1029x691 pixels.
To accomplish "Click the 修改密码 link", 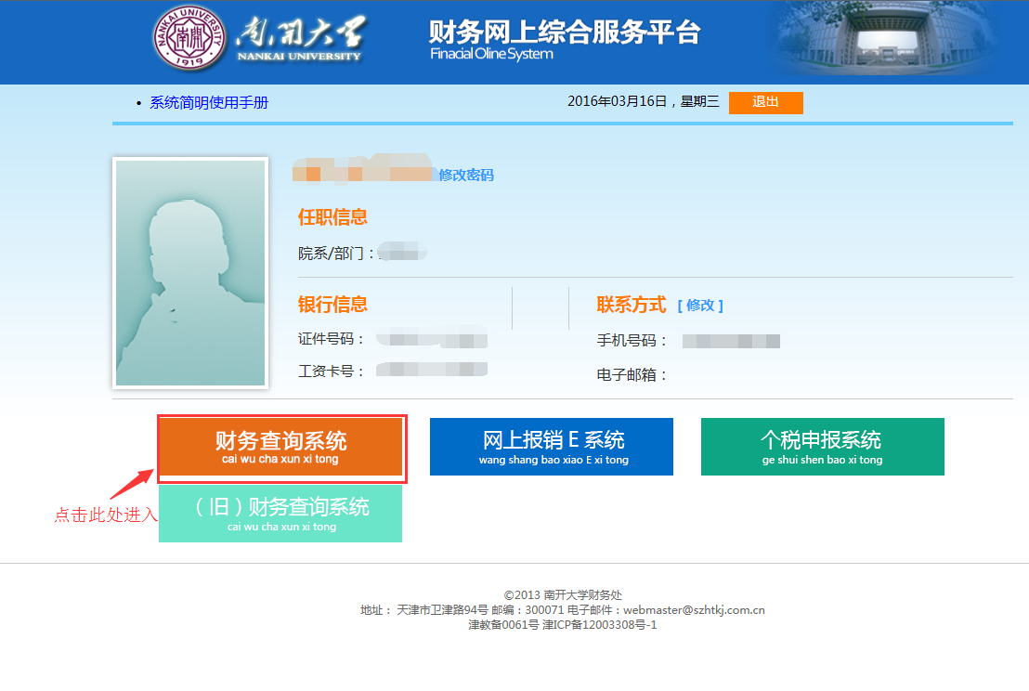I will pyautogui.click(x=466, y=175).
